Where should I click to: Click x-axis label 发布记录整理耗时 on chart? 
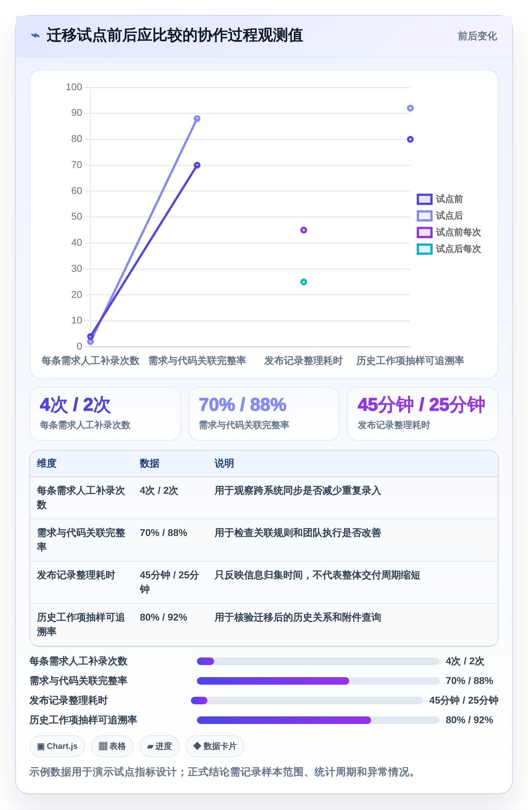(x=304, y=361)
